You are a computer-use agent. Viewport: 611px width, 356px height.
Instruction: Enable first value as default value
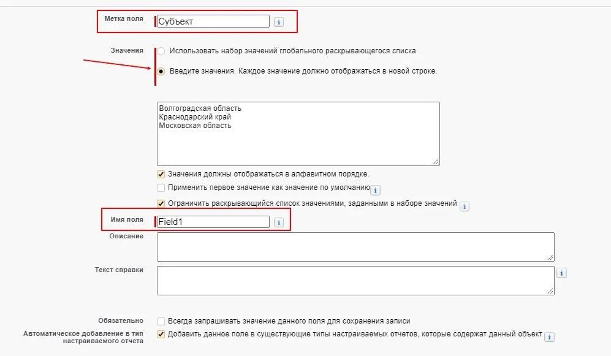click(161, 188)
